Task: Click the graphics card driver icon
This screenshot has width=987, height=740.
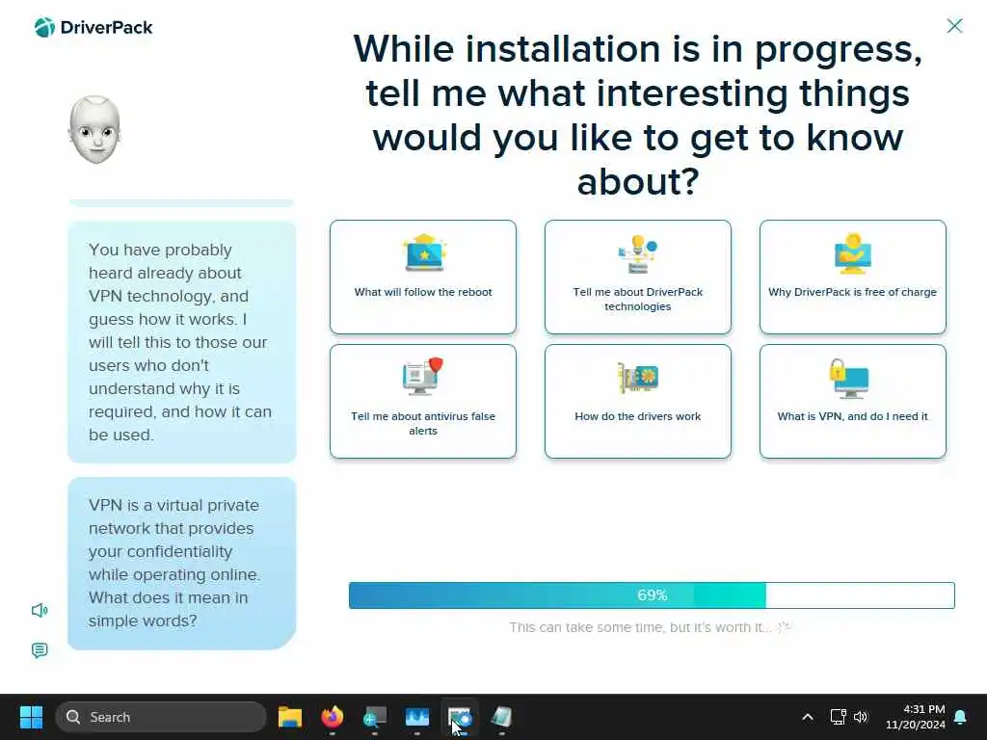Action: [x=638, y=378]
